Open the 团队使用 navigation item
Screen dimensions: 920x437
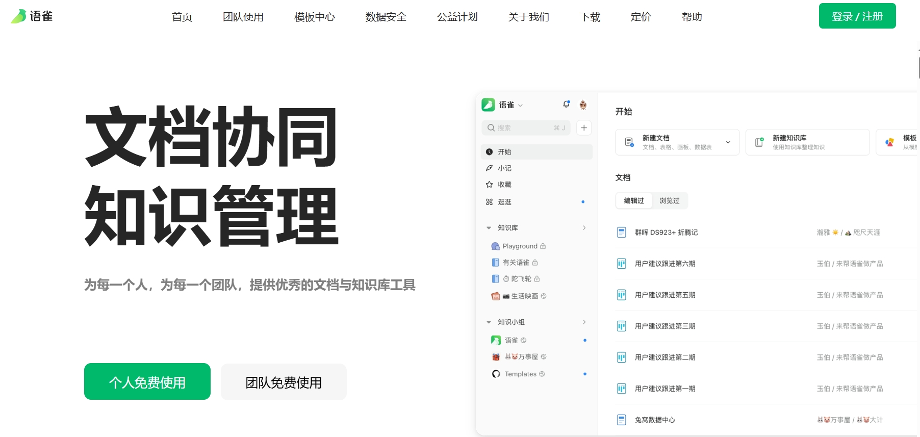243,17
